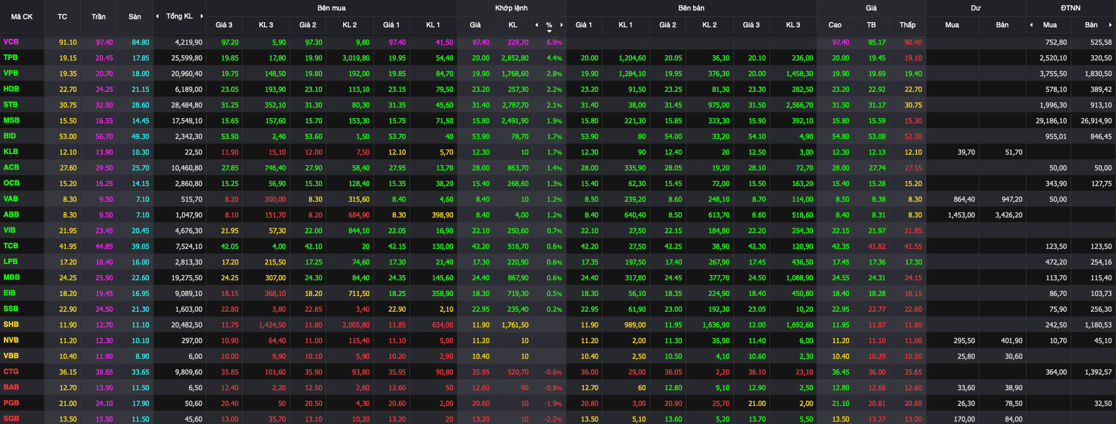Open stock symbol ABB
This screenshot has height=424, width=1116.
pos(11,215)
